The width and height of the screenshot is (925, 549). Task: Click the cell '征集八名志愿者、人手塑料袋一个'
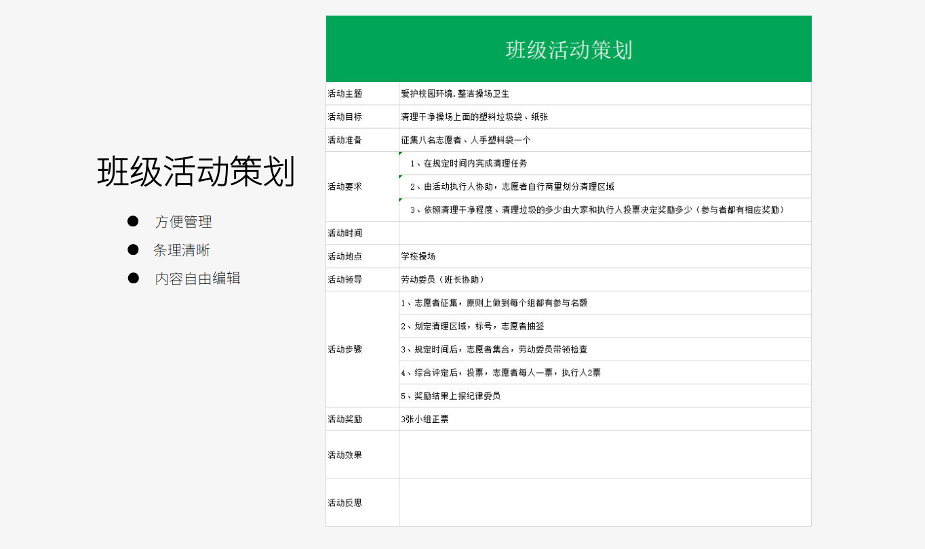click(605, 140)
